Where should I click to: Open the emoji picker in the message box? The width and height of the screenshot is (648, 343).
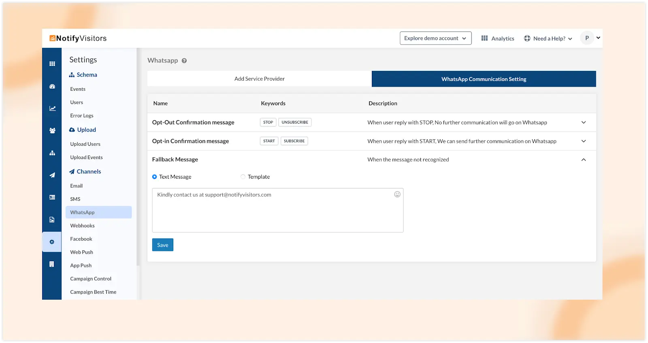point(397,194)
